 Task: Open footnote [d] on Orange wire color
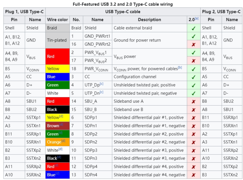63,141
